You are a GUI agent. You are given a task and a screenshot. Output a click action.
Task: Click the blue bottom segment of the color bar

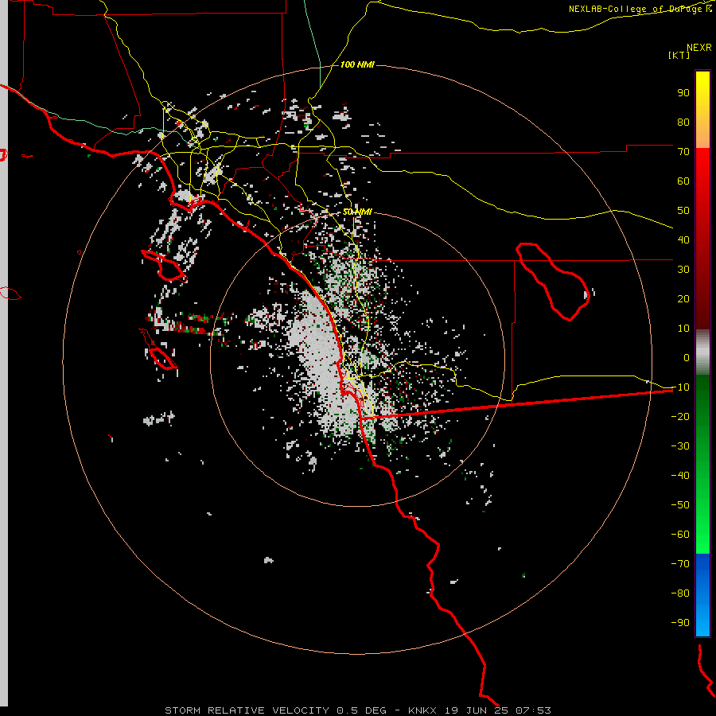tap(702, 595)
